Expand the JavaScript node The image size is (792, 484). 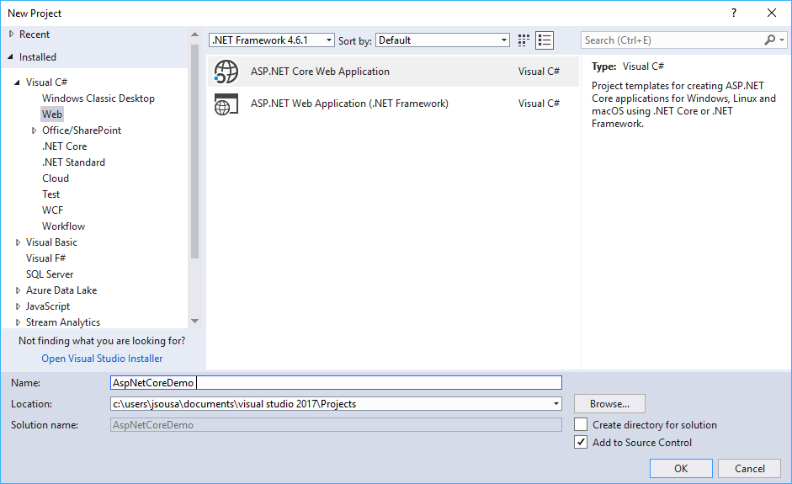pos(18,306)
